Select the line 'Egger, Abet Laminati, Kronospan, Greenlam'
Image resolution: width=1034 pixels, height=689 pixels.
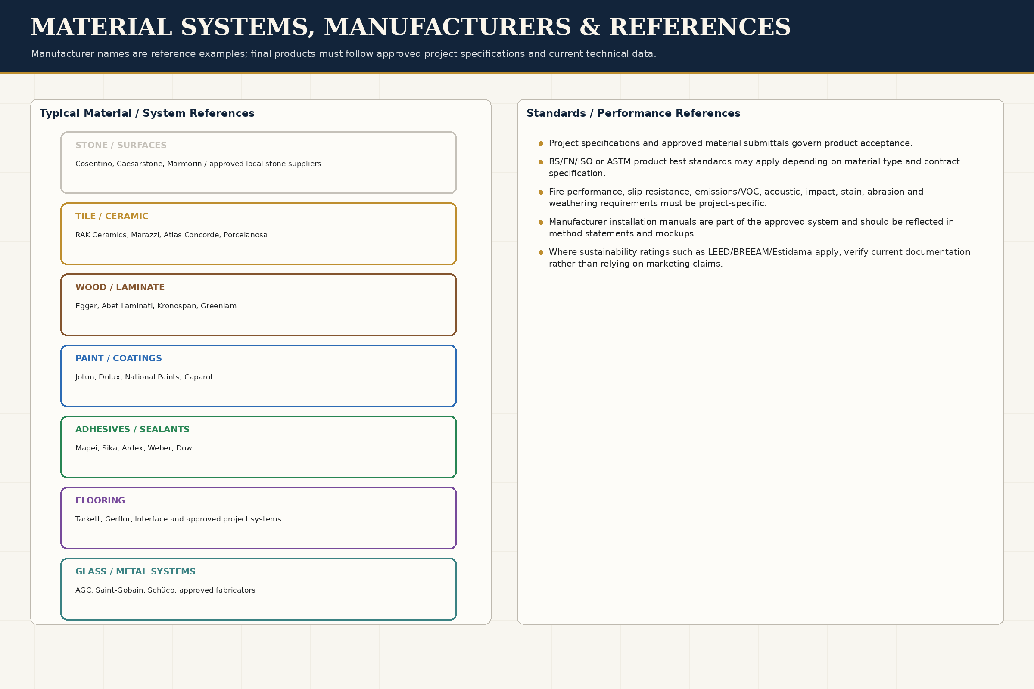(x=156, y=306)
